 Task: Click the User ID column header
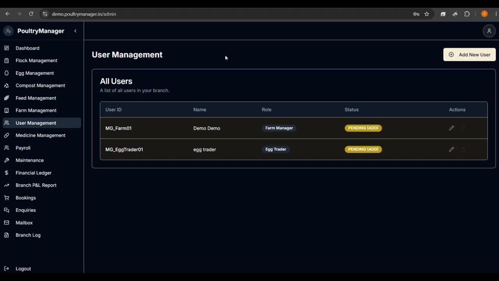(113, 110)
